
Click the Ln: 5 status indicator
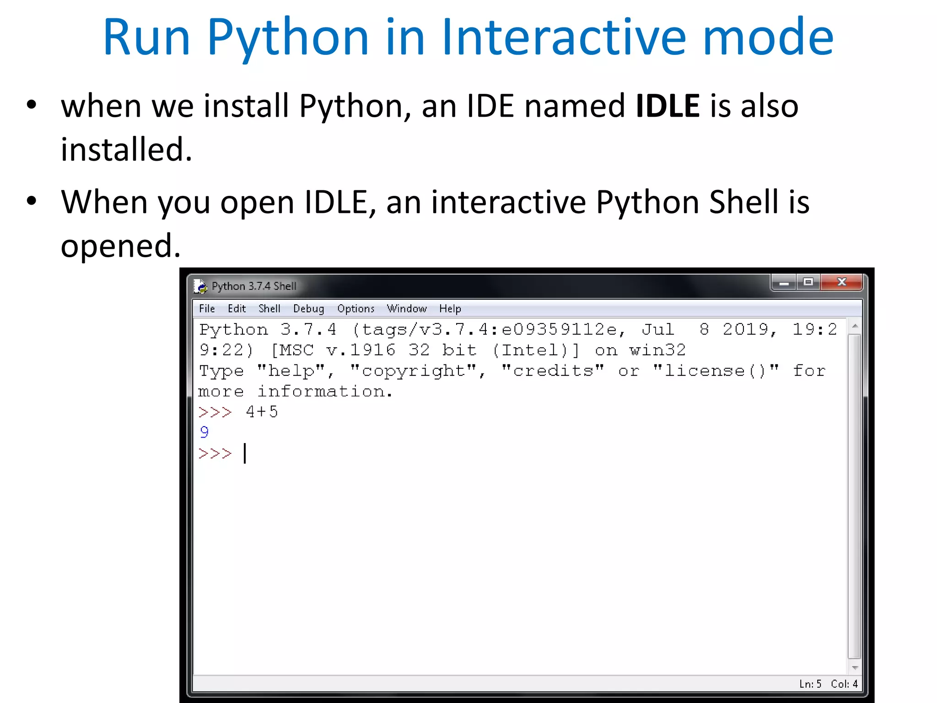click(810, 684)
